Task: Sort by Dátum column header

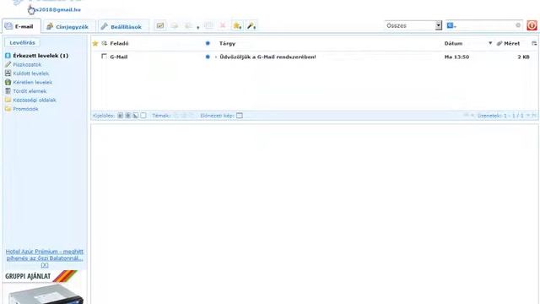Action: tap(453, 43)
